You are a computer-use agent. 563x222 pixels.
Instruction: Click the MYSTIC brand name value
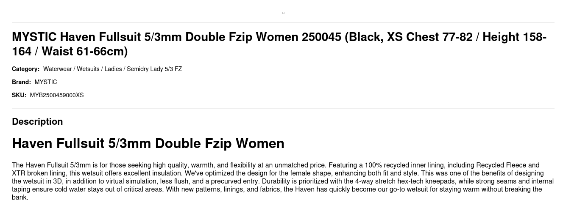pyautogui.click(x=46, y=82)
